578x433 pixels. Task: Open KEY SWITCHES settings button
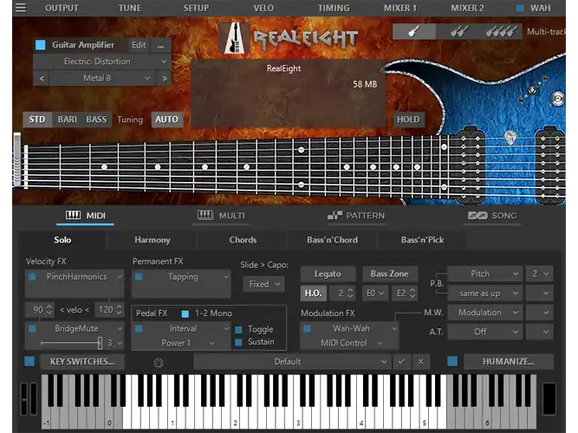[x=82, y=362]
